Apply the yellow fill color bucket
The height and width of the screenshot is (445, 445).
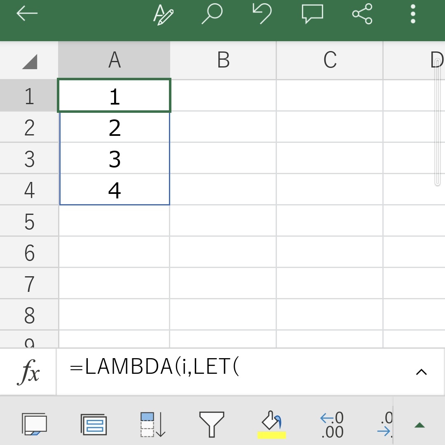[272, 424]
